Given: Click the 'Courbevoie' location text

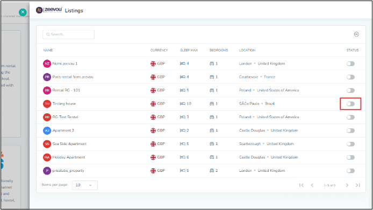Looking at the screenshot, I should (x=248, y=77).
